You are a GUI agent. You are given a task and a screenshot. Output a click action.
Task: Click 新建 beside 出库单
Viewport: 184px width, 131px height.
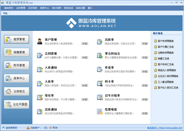click(145, 44)
